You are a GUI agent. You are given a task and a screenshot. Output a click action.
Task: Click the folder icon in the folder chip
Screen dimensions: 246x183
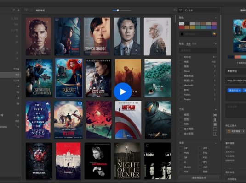point(229,131)
